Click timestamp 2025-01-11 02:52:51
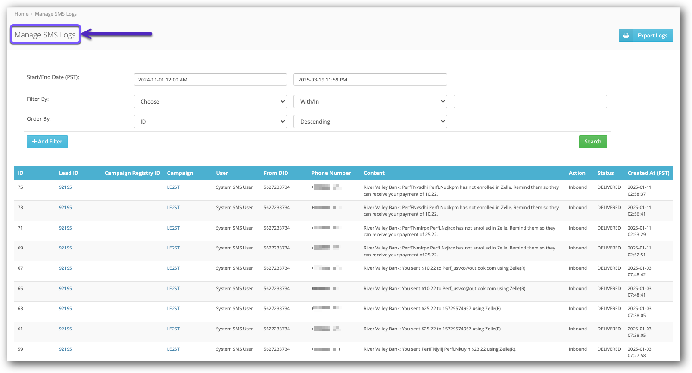This screenshot has width=692, height=373. [x=640, y=251]
